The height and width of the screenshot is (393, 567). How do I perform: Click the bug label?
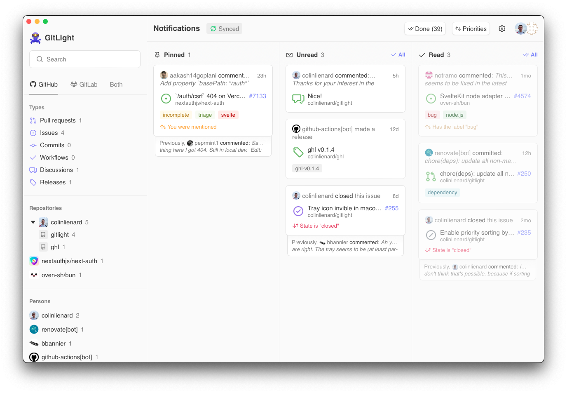[432, 115]
